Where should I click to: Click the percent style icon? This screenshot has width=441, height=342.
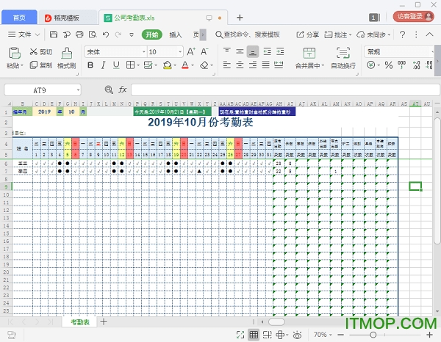coord(389,65)
